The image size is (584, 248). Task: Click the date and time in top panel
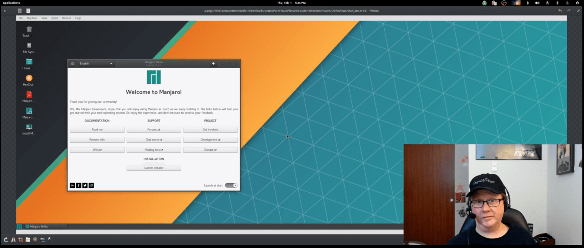[291, 3]
